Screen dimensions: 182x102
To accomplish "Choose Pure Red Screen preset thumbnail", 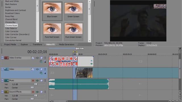I will (52, 32).
